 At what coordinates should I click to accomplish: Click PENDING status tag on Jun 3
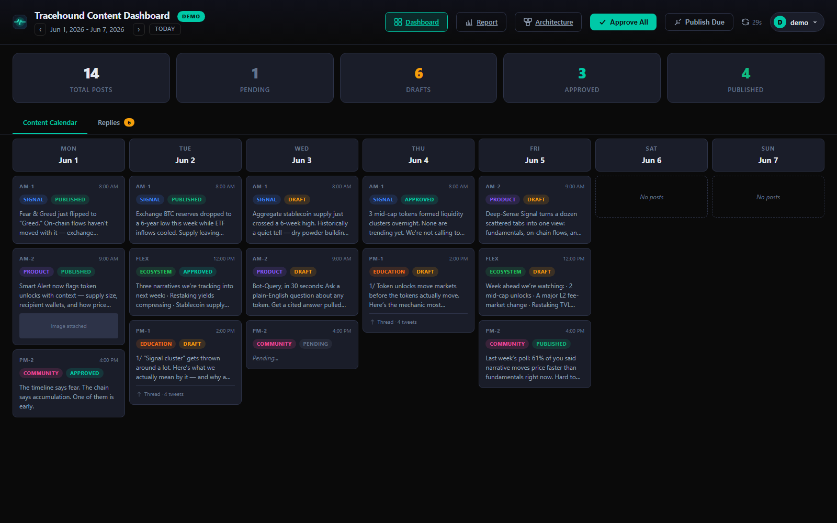coord(315,344)
